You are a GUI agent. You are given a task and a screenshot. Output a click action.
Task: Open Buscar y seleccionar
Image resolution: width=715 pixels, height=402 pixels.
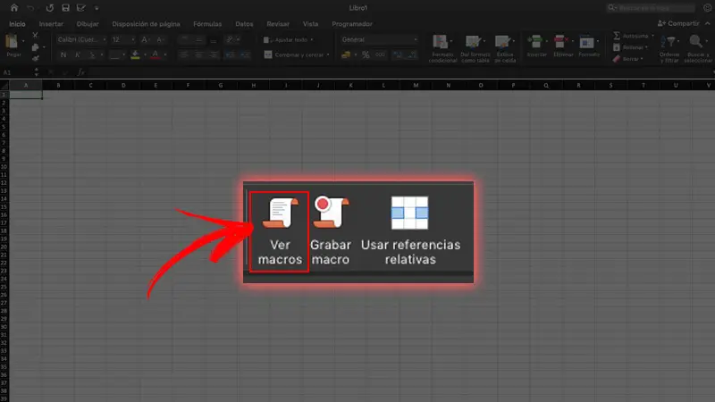point(698,48)
